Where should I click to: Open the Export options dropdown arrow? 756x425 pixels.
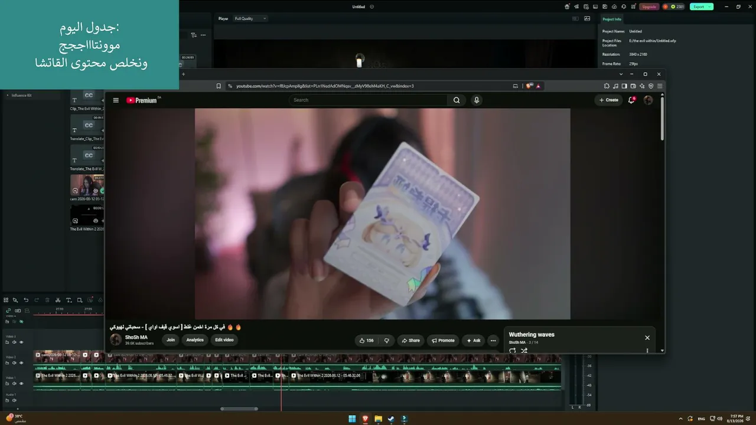tap(709, 6)
